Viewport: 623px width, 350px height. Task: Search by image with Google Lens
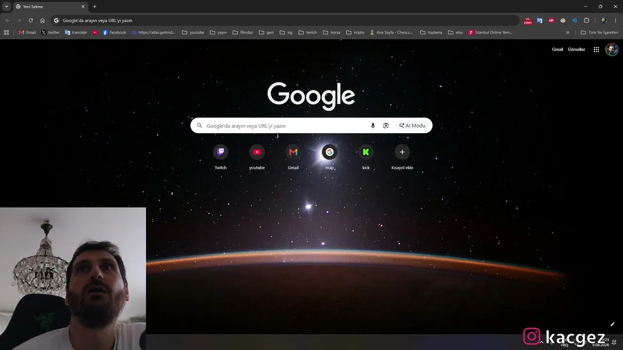click(386, 125)
